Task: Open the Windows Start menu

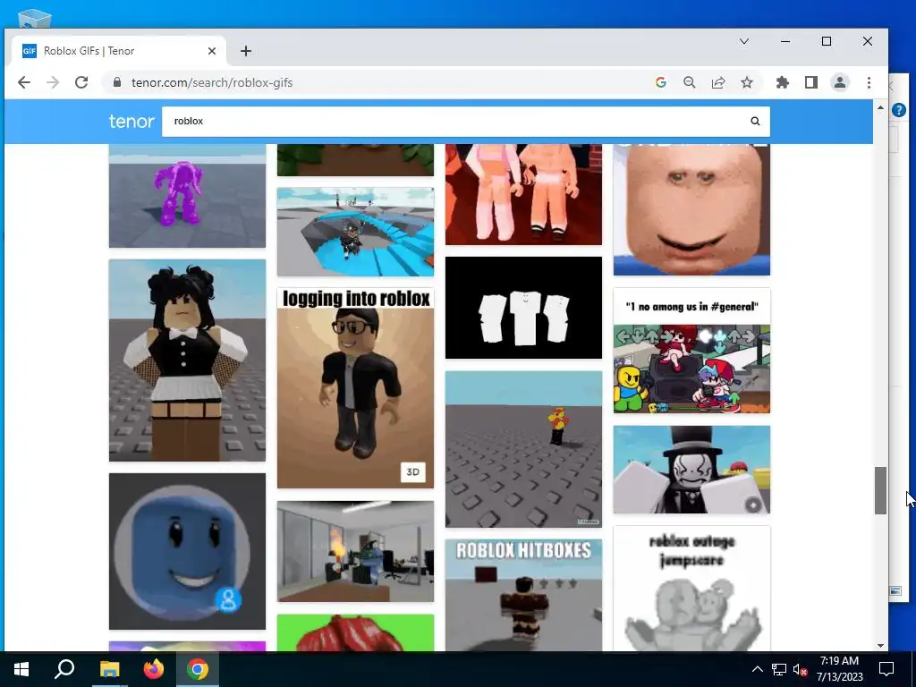Action: click(21, 669)
